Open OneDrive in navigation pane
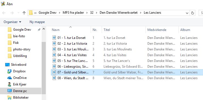This screenshot has height=100, width=203. 20,78
